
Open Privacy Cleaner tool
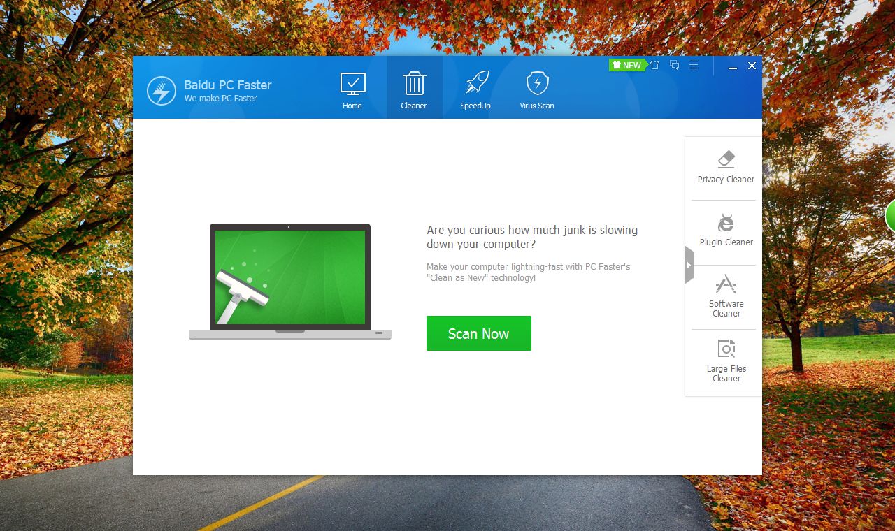pos(726,168)
